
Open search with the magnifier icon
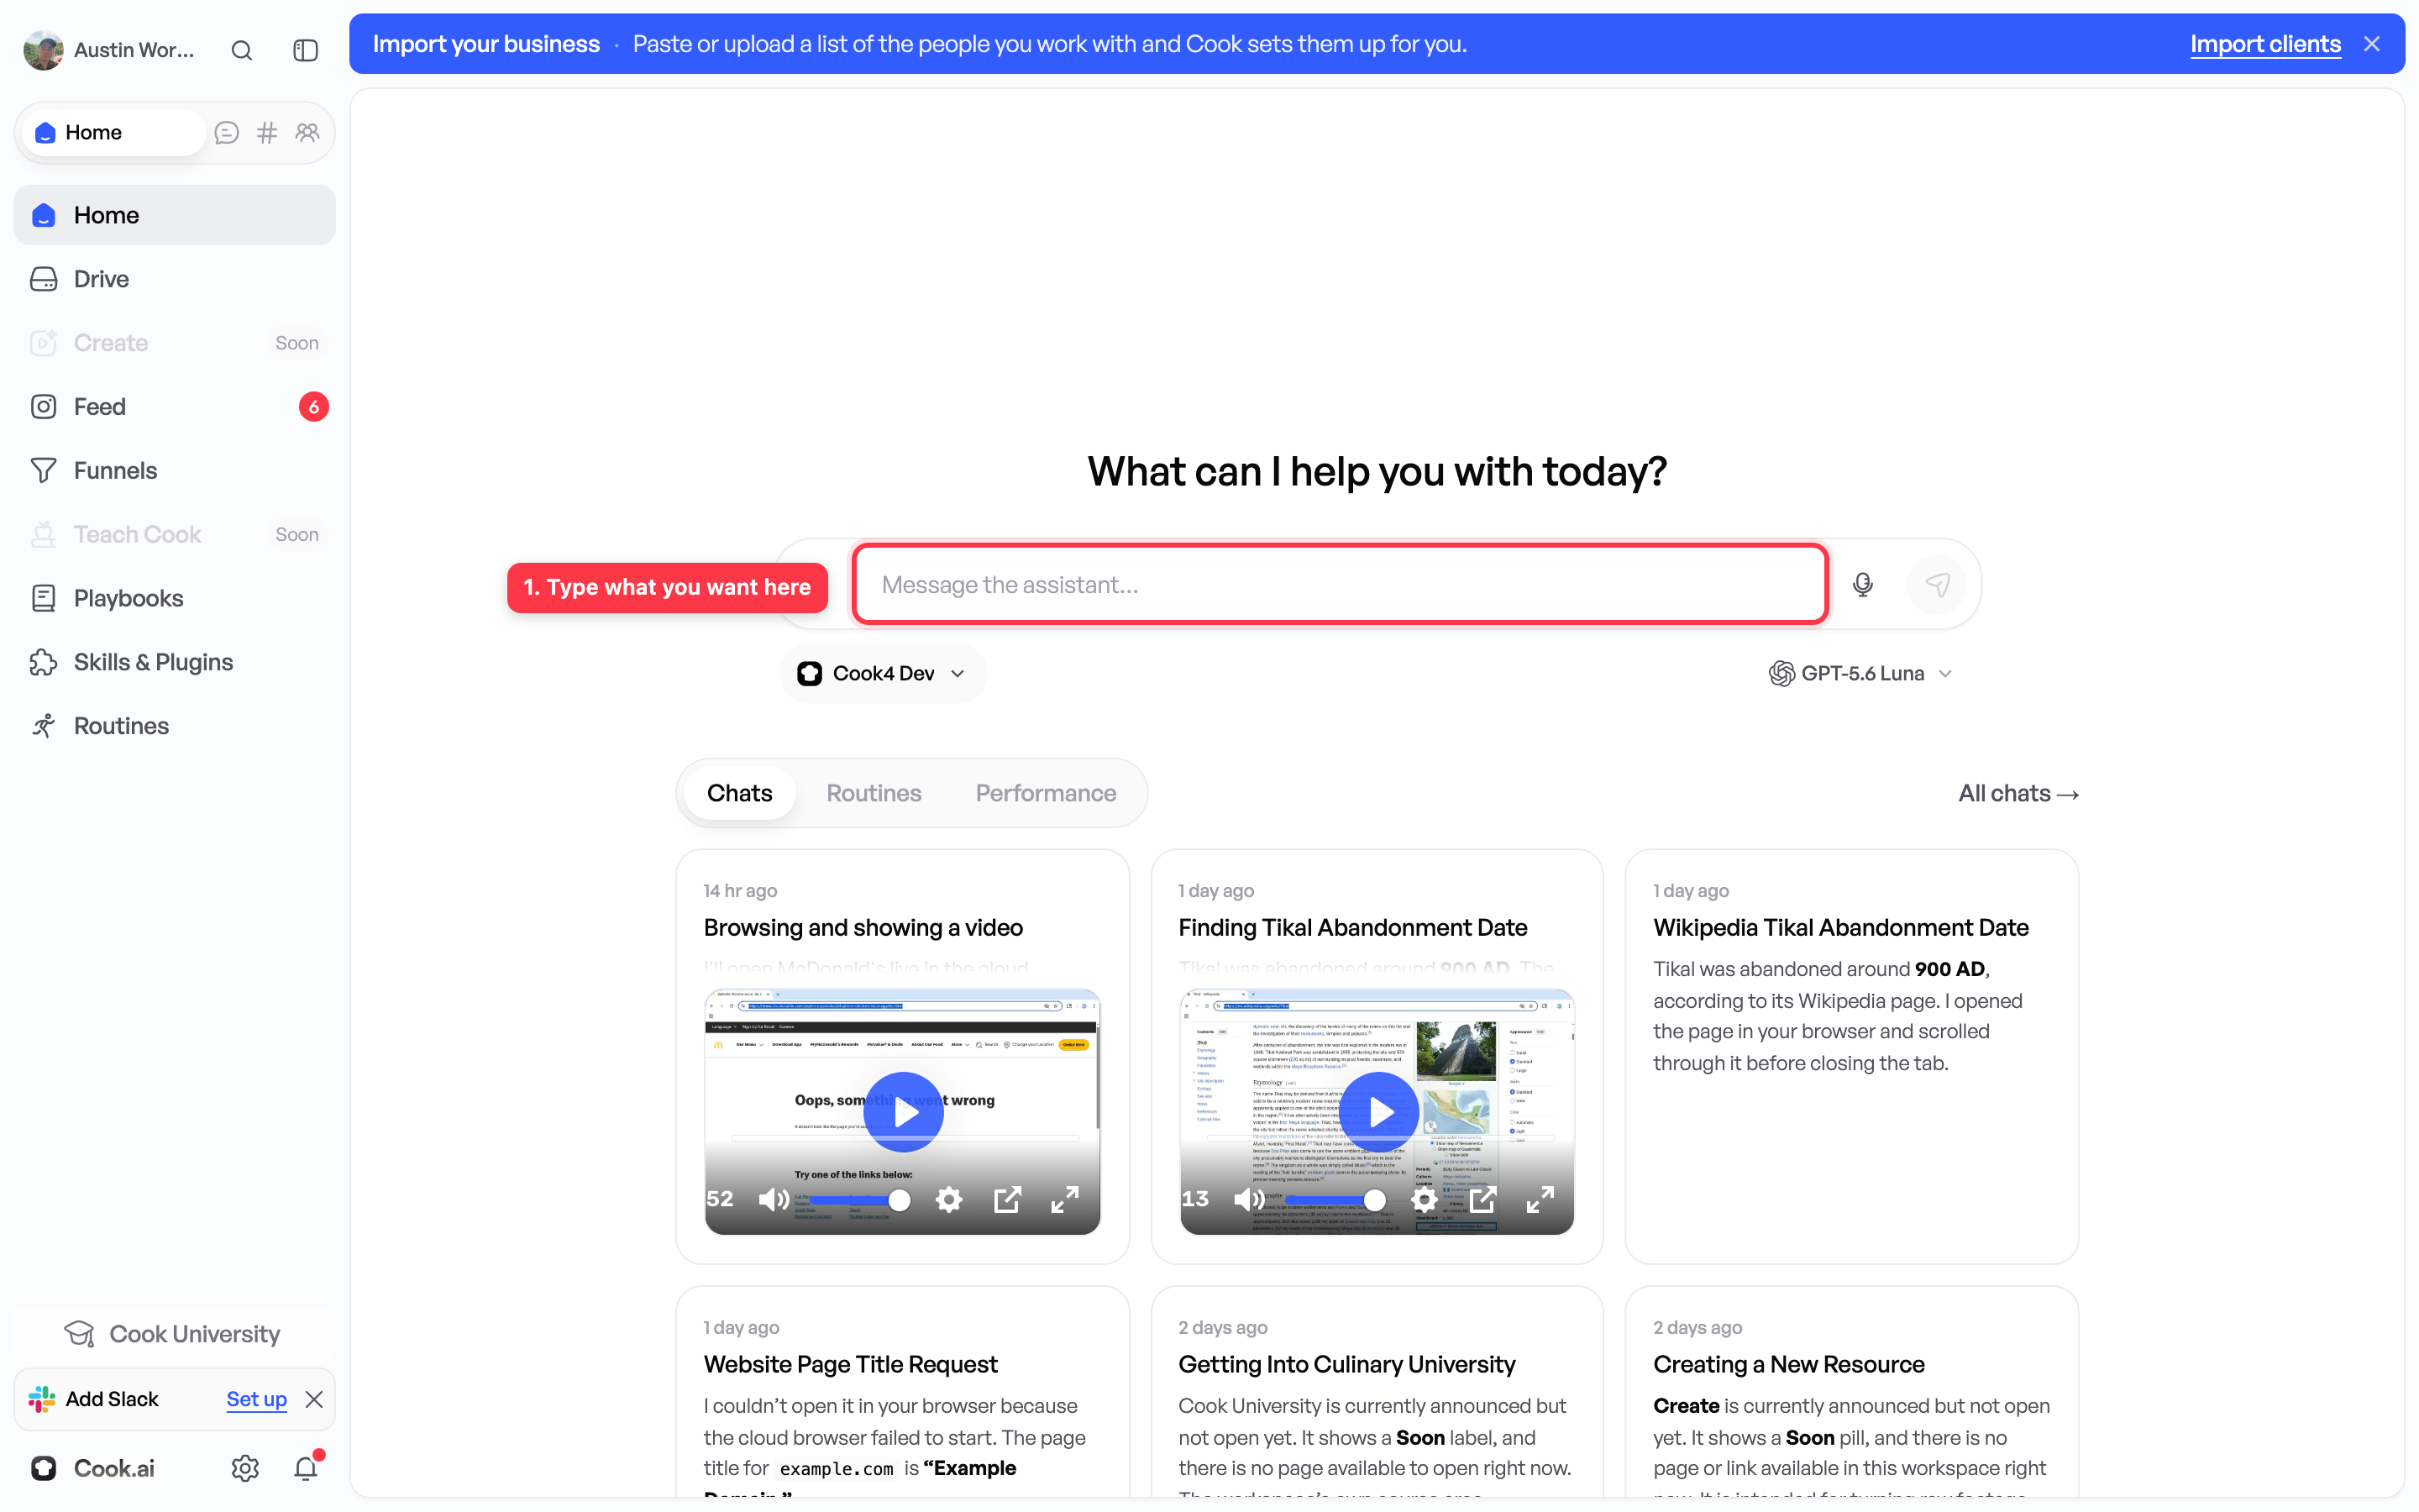click(x=241, y=50)
